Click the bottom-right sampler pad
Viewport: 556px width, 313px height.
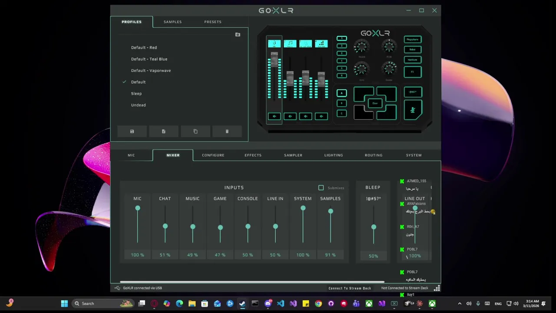tap(386, 113)
